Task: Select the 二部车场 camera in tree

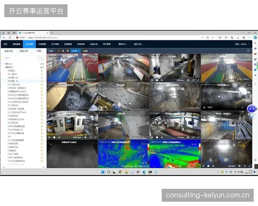Action: point(13,105)
